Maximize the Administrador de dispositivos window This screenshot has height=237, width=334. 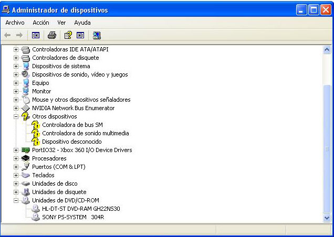(x=314, y=10)
